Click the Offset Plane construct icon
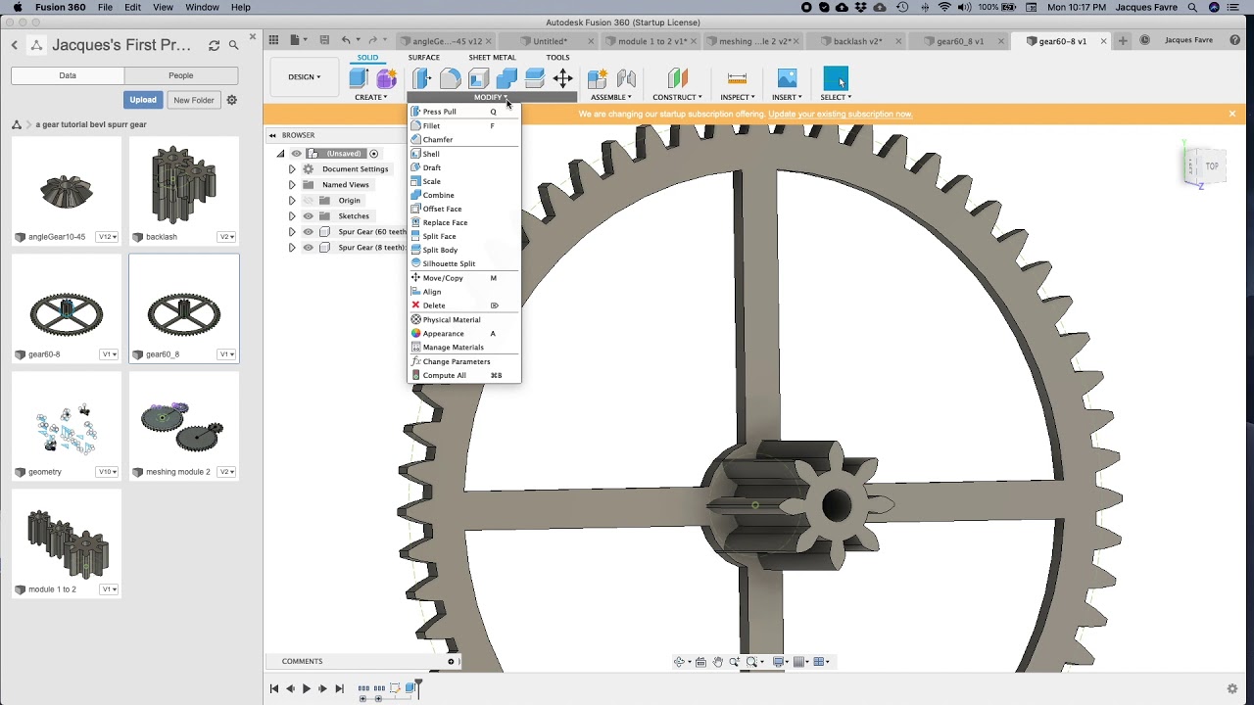1254x705 pixels. (x=677, y=78)
